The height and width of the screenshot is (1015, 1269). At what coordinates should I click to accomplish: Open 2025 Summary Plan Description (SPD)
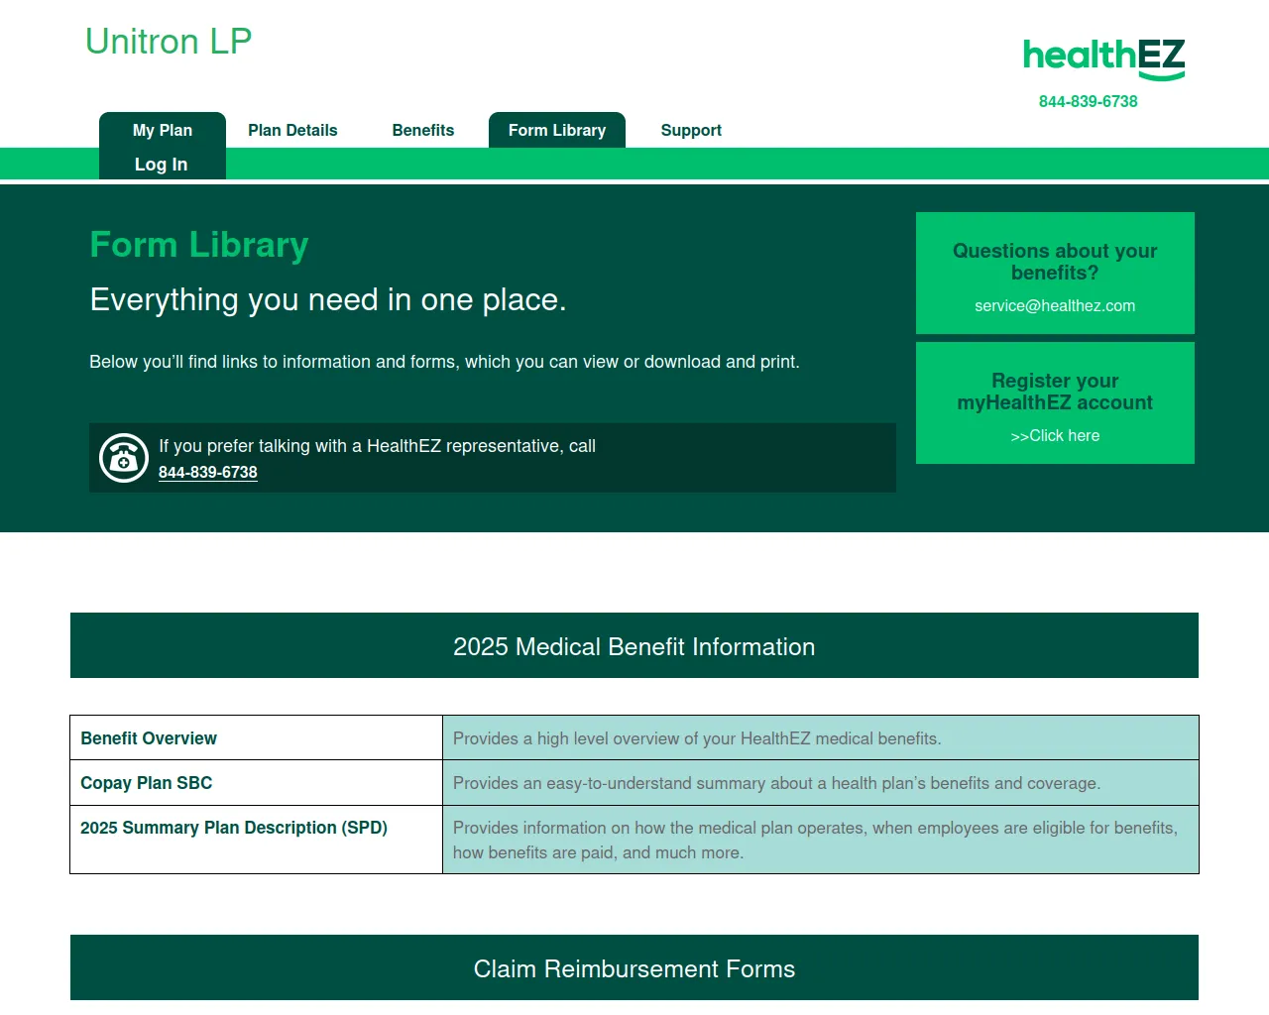click(x=234, y=828)
